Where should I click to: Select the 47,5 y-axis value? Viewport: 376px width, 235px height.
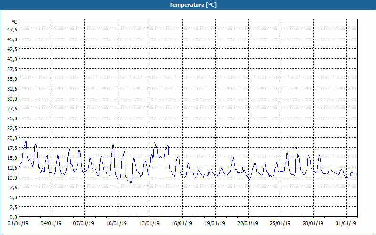coord(13,29)
